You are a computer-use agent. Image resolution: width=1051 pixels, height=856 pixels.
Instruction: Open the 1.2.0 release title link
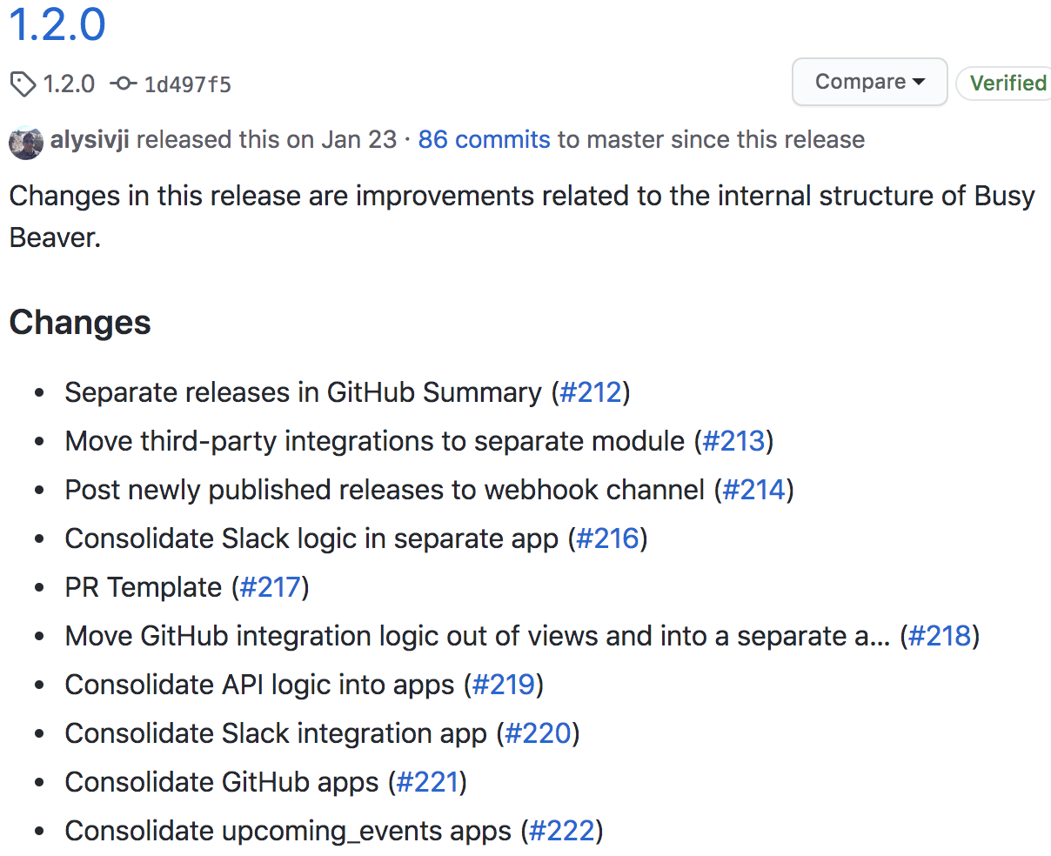[x=57, y=24]
